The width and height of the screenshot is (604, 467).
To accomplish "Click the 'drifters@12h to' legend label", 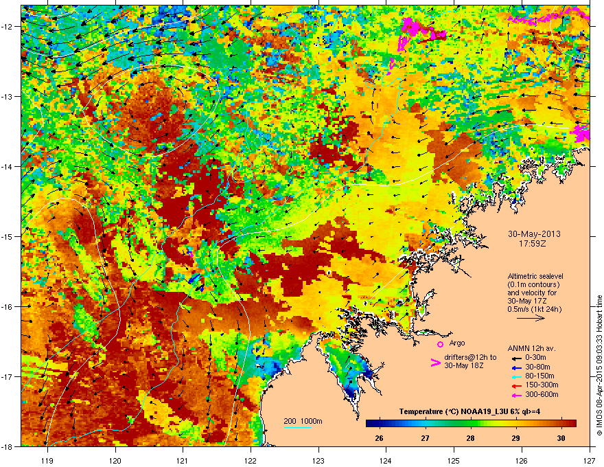I will 470,357.
